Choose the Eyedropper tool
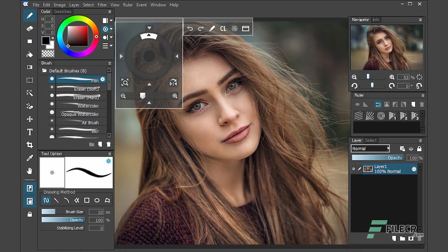Screen dimensions: 448x252 pyautogui.click(x=29, y=158)
